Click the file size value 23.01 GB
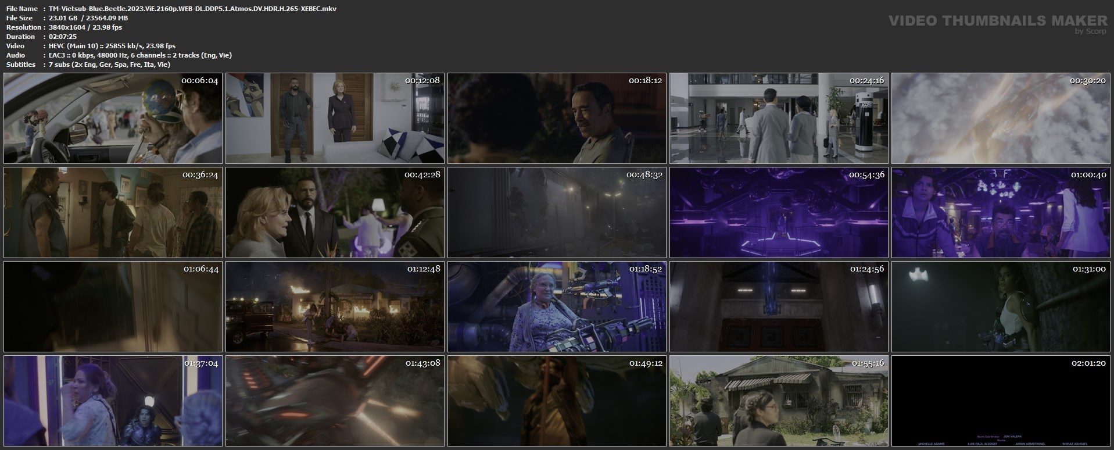Screen dimensions: 1114x450 tap(64, 18)
